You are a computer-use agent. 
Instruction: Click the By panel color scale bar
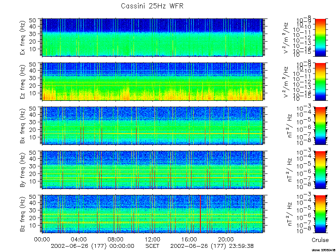[x=320, y=170]
